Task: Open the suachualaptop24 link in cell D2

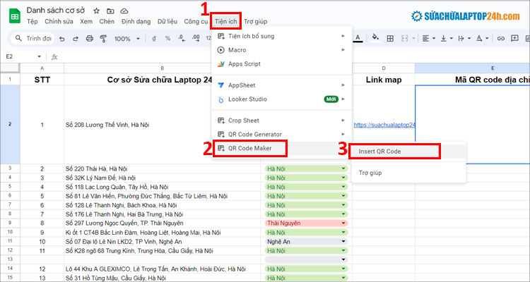Action: click(384, 125)
